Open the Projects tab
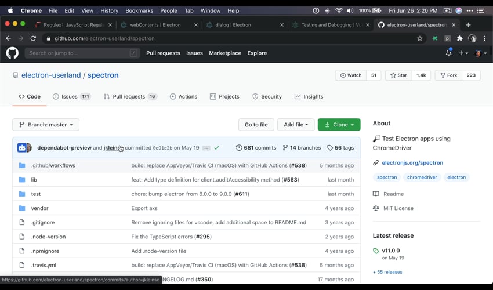493x290 pixels. click(x=225, y=96)
